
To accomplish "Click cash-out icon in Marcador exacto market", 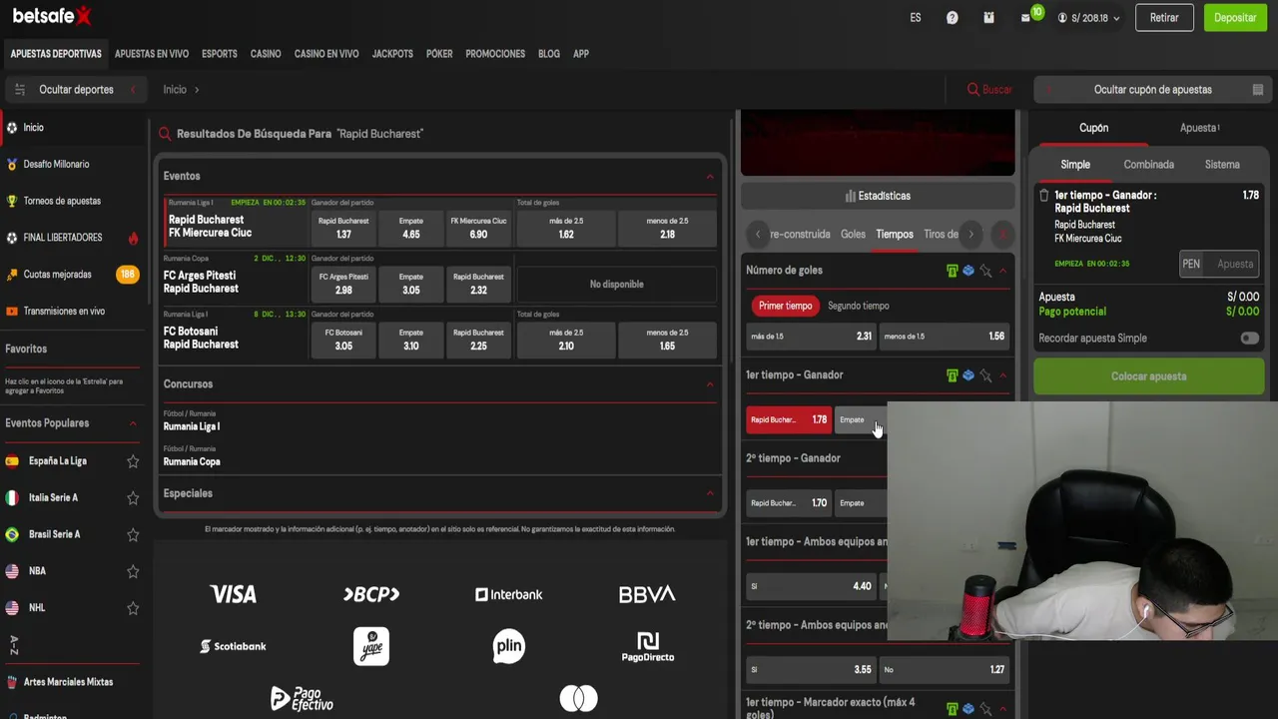I will pyautogui.click(x=952, y=708).
